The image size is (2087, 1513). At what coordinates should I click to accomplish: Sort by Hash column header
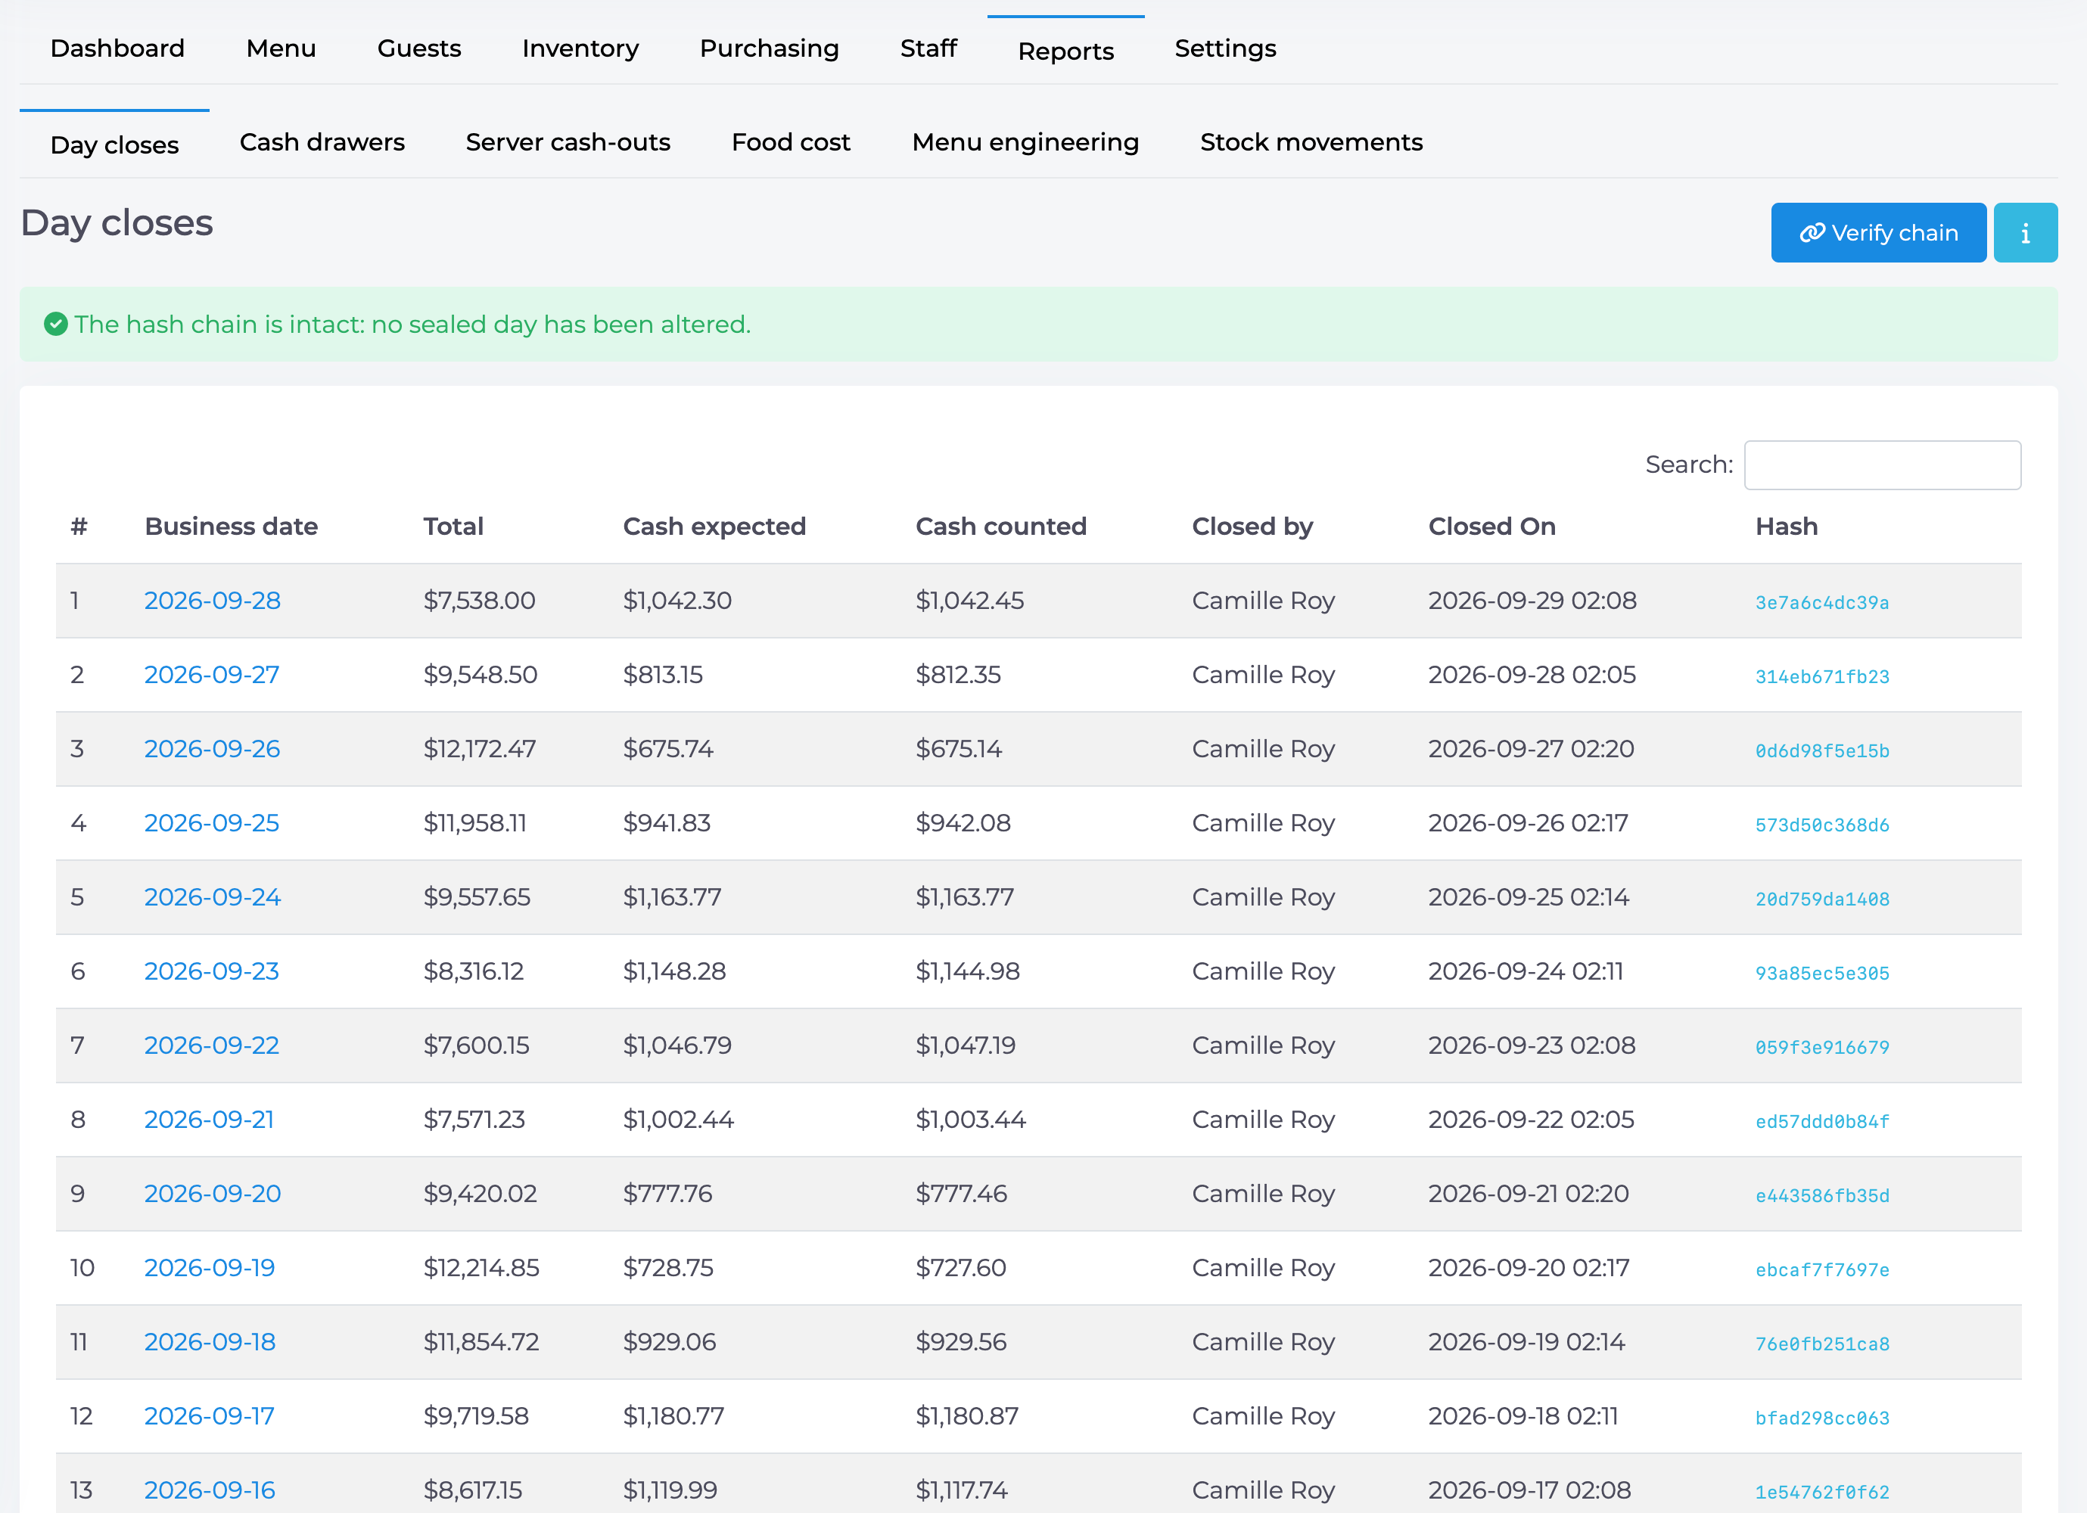click(x=1786, y=527)
